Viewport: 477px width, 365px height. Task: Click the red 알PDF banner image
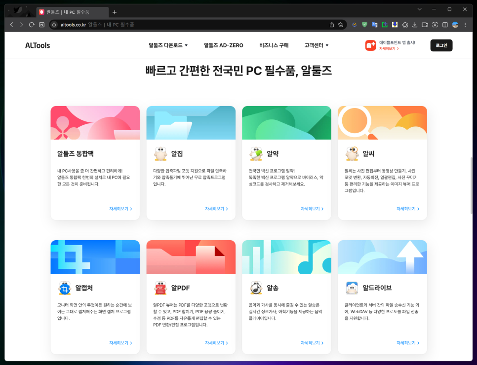pyautogui.click(x=191, y=257)
